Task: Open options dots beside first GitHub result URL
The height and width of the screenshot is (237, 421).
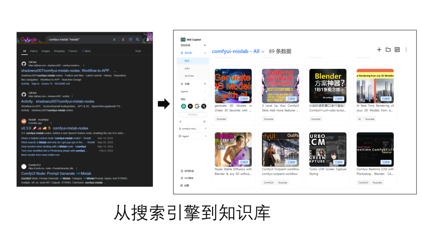Action: 84,65
